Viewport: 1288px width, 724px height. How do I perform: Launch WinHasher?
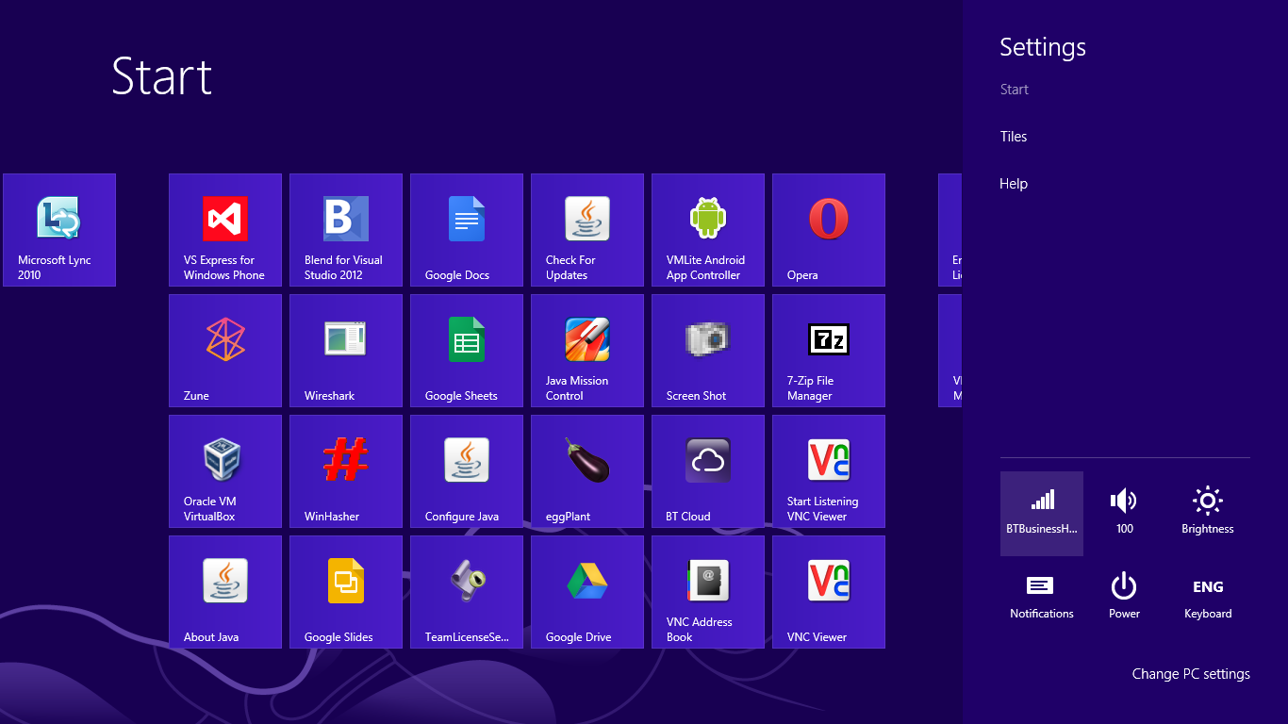pos(345,471)
